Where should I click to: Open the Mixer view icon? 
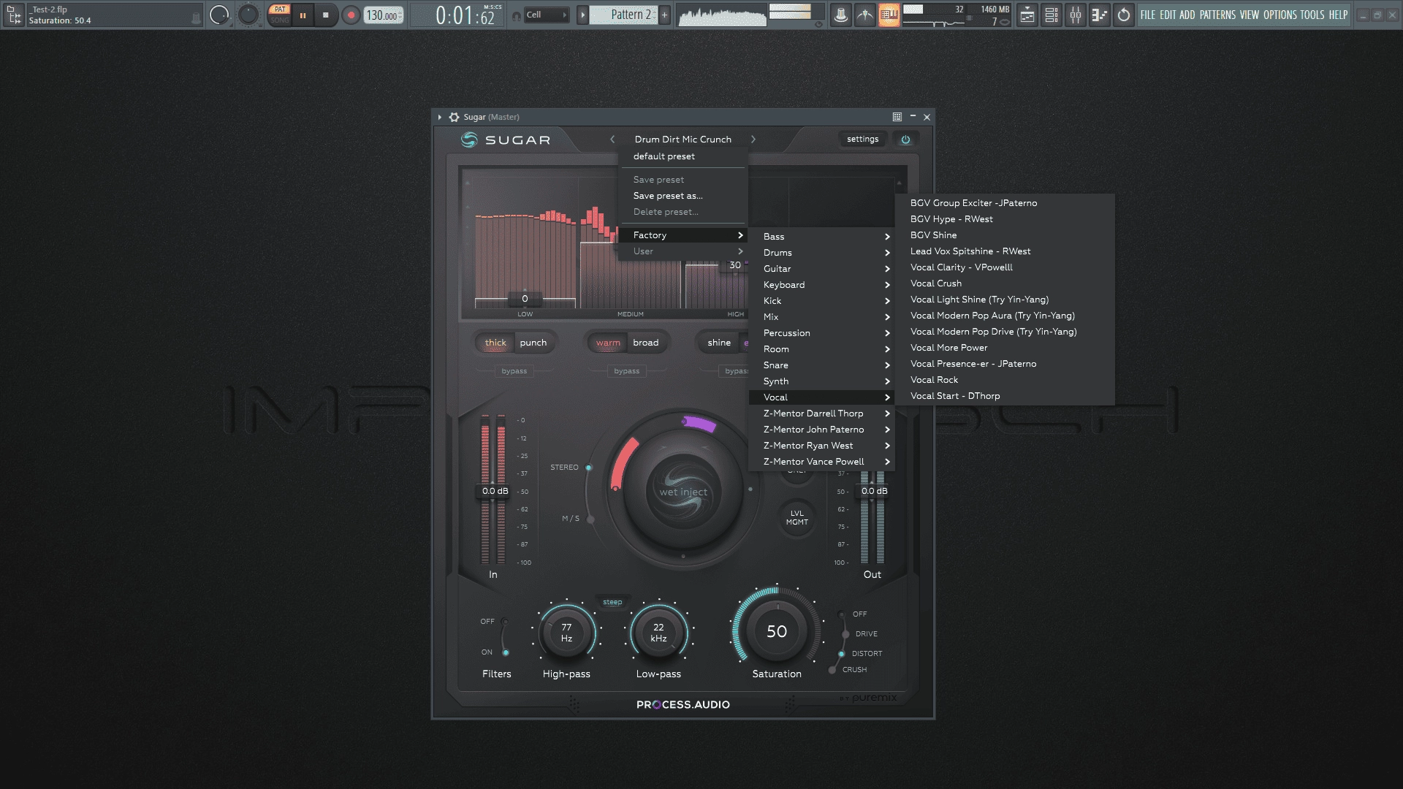1076,15
